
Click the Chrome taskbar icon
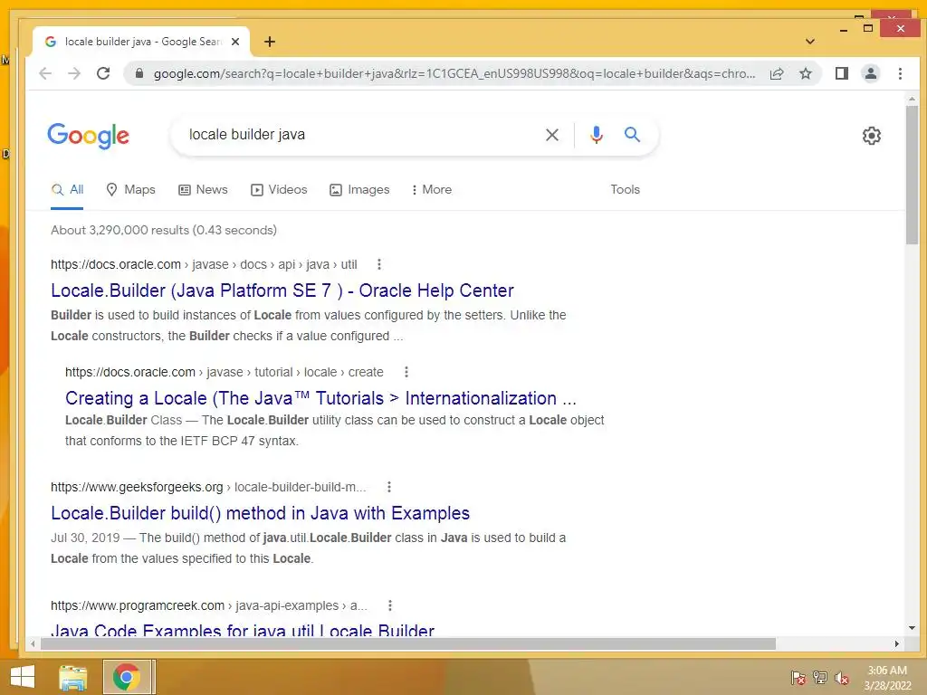tap(127, 677)
